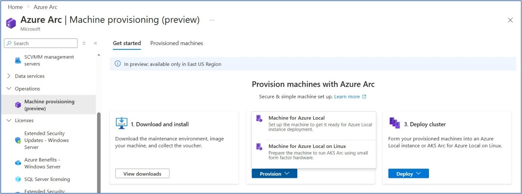Click the Azure Local on Linux icon

259,146
